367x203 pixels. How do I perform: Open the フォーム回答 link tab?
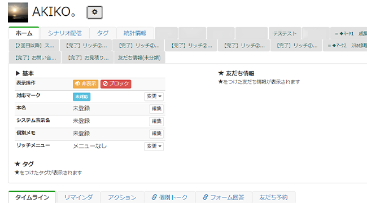(x=224, y=197)
